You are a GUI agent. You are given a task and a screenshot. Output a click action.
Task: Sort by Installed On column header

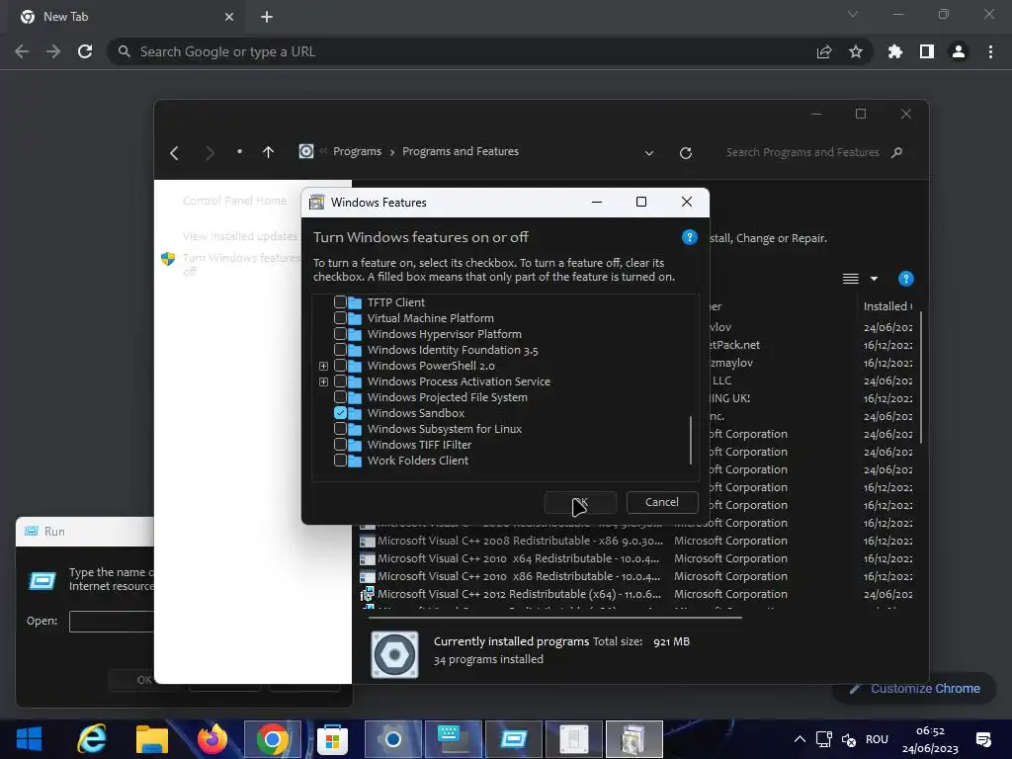887,306
